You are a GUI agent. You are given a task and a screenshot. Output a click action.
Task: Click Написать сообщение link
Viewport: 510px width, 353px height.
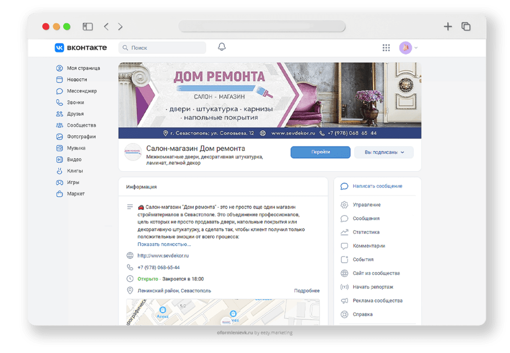pos(378,186)
